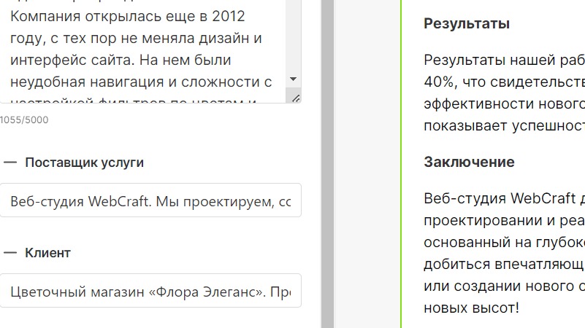Image resolution: width=585 pixels, height=328 pixels.
Task: Click the conclusion paragraph starting Веб-студия WebCraft
Action: coord(505,253)
